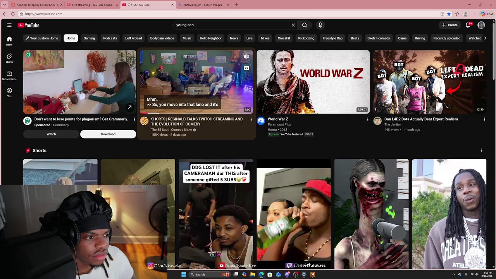Go to Home in the left sidebar
Image resolution: width=496 pixels, height=279 pixels.
(x=9, y=41)
